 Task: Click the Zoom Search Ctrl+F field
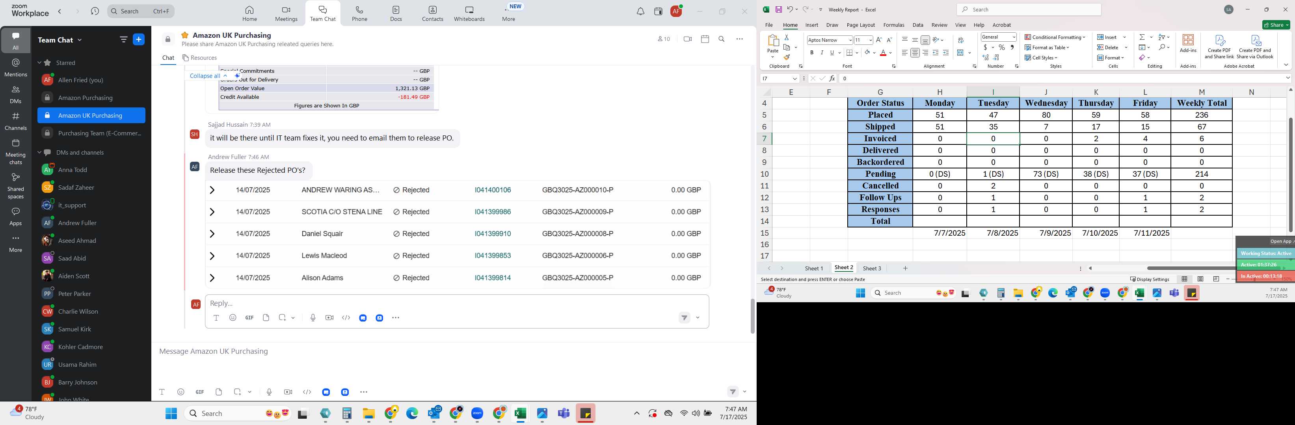pos(141,11)
